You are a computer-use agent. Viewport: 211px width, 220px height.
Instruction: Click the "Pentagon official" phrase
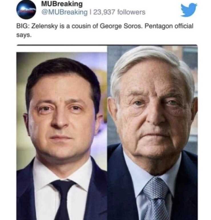point(169,26)
